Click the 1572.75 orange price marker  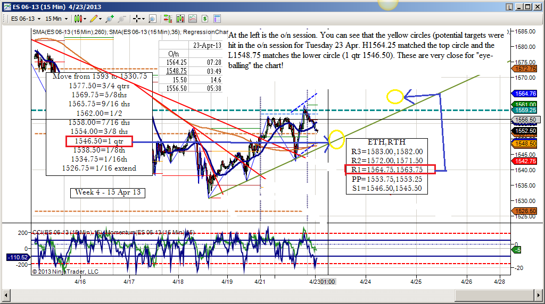pyautogui.click(x=525, y=69)
